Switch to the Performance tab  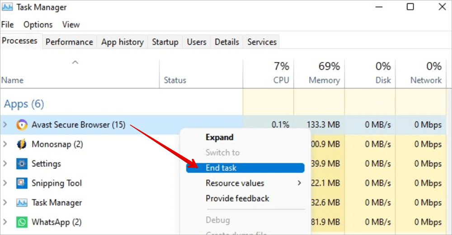(69, 42)
